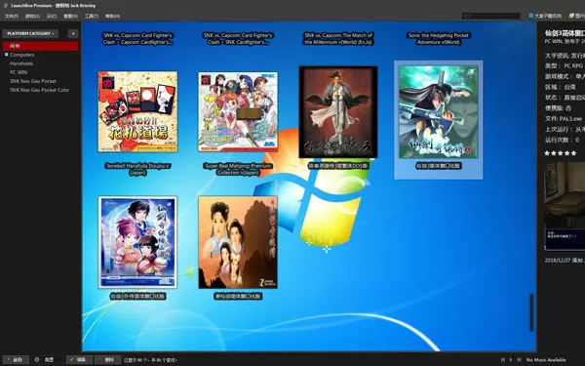585x366 pixels.
Task: Click the plus button beside PLATFORM CATEGORY
Action: point(73,33)
